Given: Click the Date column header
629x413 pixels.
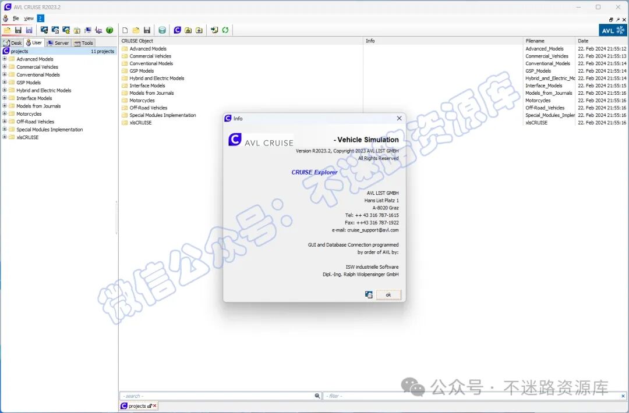Looking at the screenshot, I should [601, 41].
